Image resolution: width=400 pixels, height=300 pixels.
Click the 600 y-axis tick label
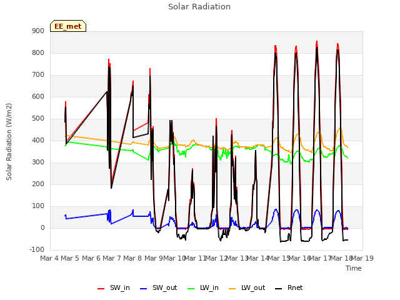[38, 97]
